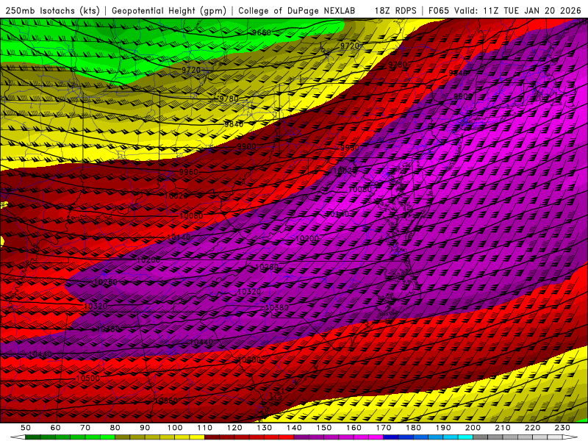Click the legend value 100
Viewport: 588px width, 441px height.
coord(175,428)
